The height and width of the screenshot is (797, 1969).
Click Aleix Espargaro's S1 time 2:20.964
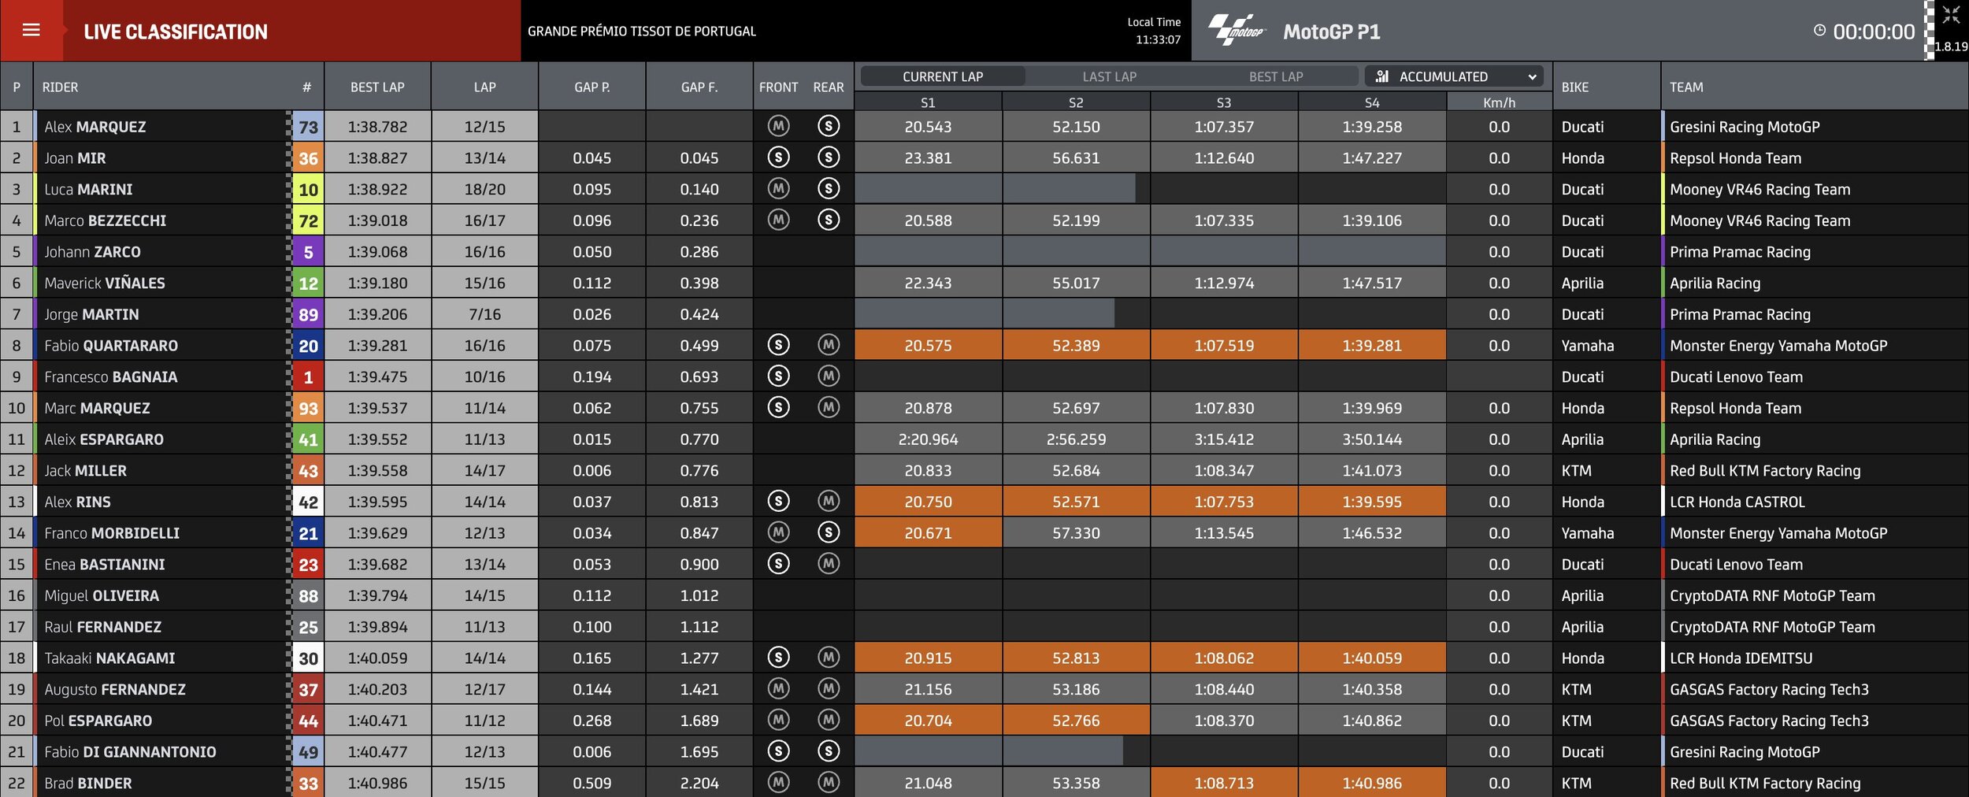point(928,439)
